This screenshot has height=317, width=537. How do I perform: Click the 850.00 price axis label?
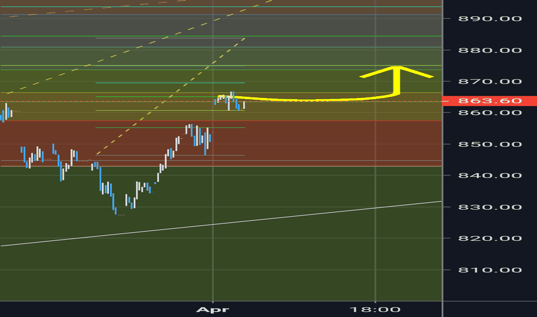[490, 144]
